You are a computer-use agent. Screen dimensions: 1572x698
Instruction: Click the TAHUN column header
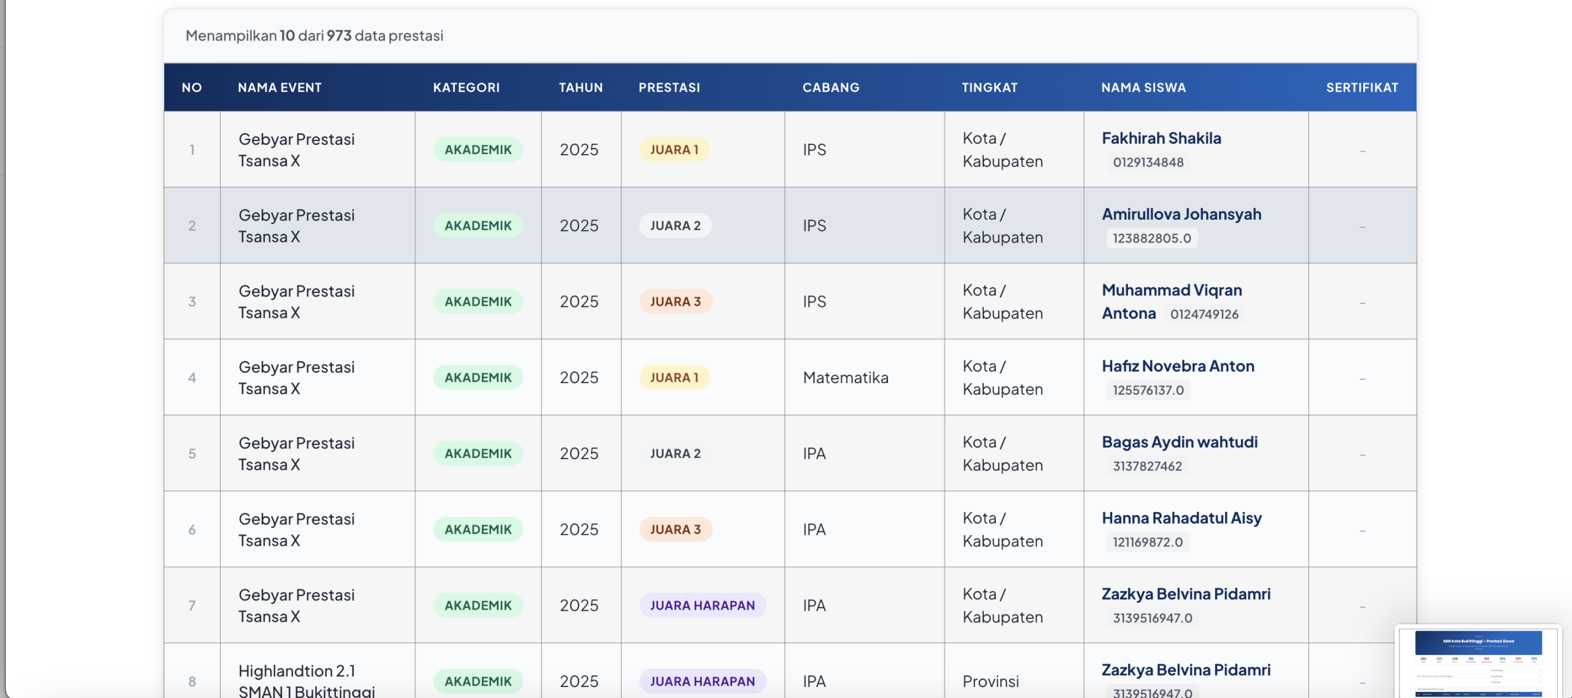(580, 87)
